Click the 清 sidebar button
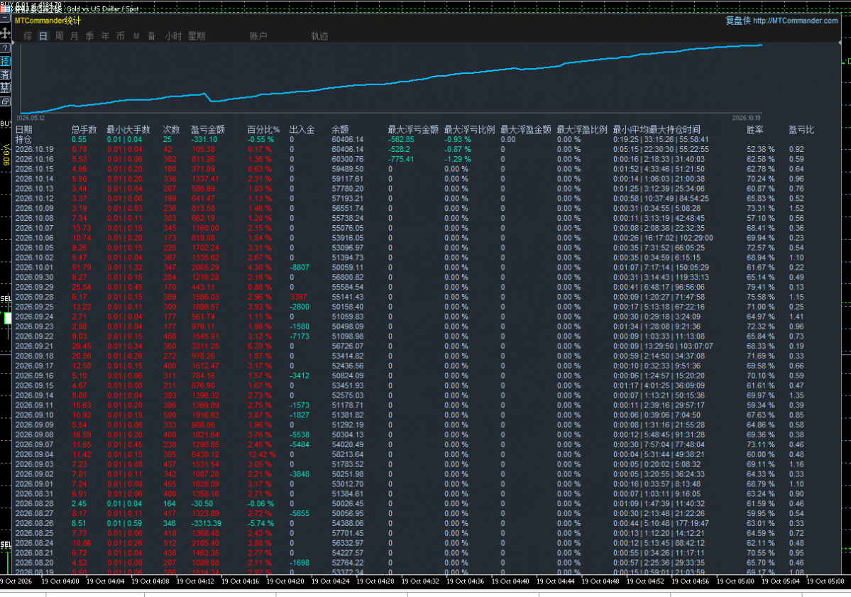 5,75
